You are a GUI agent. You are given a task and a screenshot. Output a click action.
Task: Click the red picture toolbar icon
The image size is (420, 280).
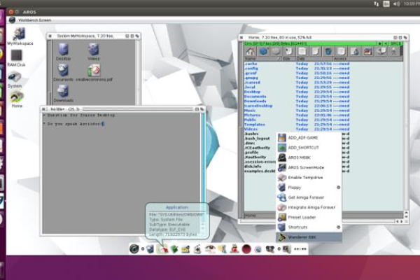coord(367,51)
